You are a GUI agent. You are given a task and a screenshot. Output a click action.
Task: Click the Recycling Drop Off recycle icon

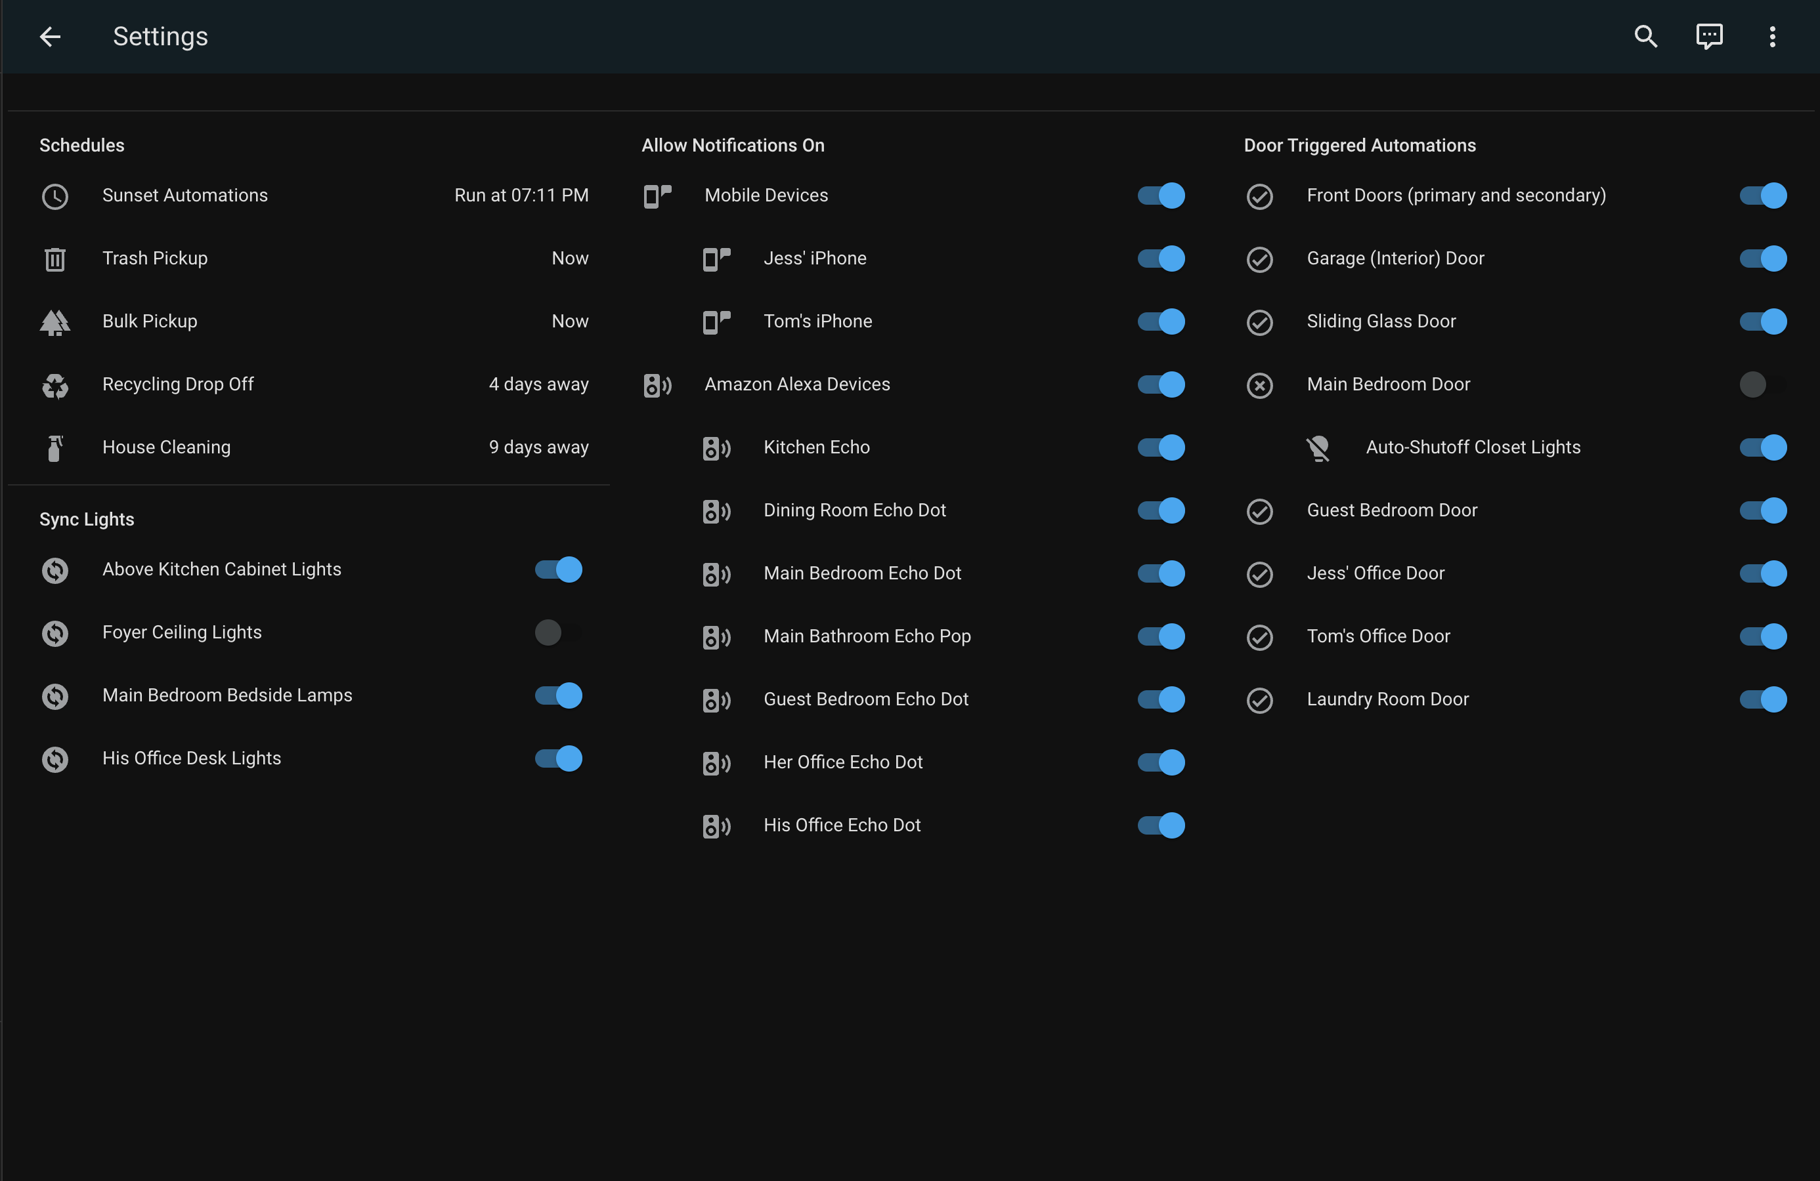pos(55,385)
